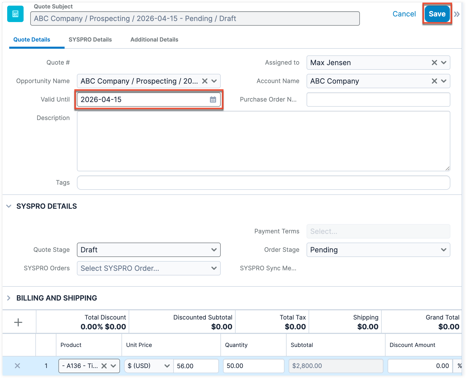466x378 pixels.
Task: Click into the Description text area
Action: click(x=264, y=141)
